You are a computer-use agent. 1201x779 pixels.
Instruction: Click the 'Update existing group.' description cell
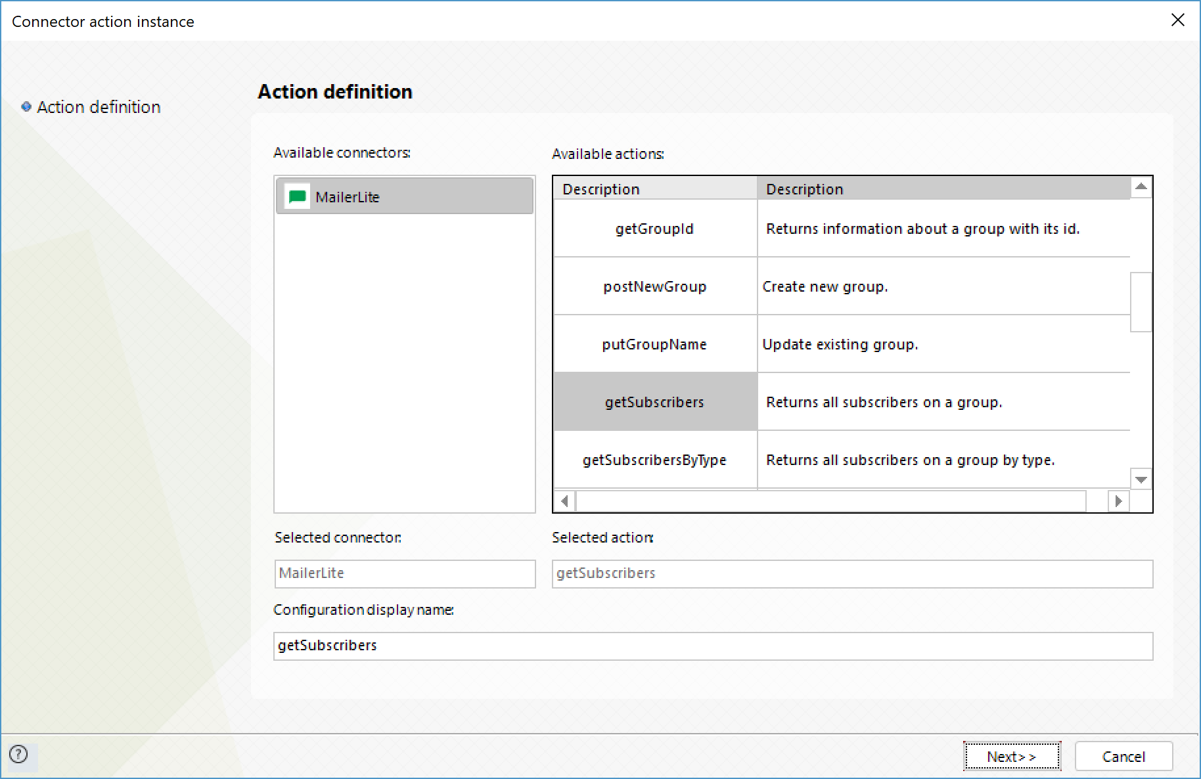pos(943,344)
